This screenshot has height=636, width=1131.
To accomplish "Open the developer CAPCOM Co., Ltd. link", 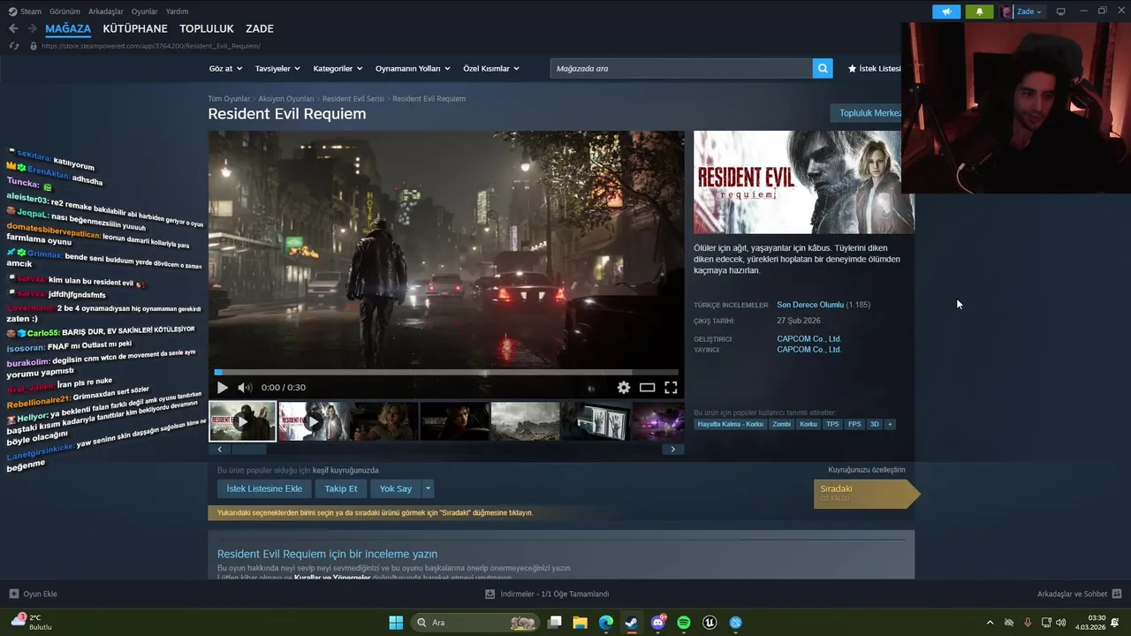I will (x=808, y=338).
